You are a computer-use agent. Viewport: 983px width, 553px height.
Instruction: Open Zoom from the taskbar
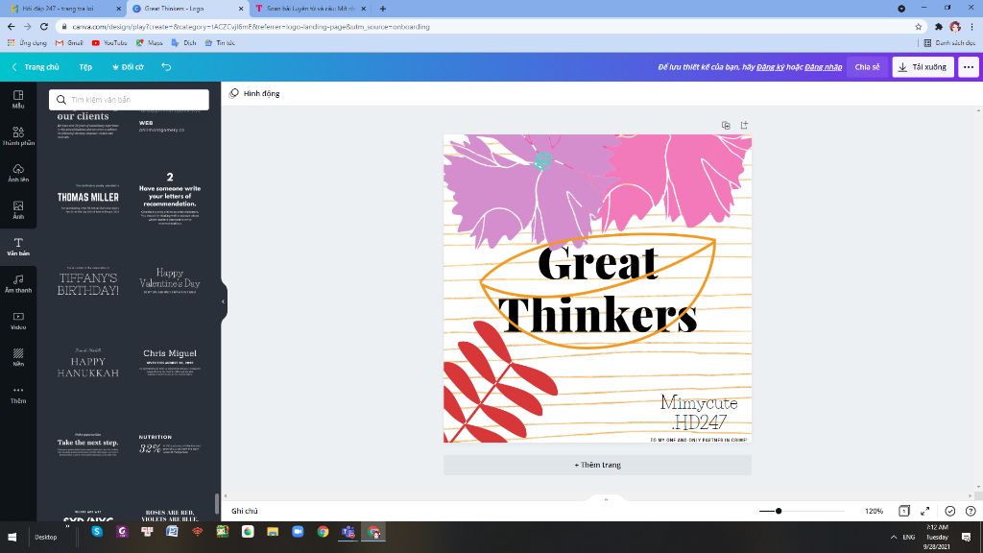[x=298, y=532]
